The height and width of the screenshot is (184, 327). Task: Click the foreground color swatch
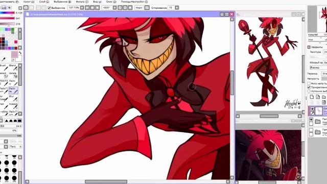15,55
